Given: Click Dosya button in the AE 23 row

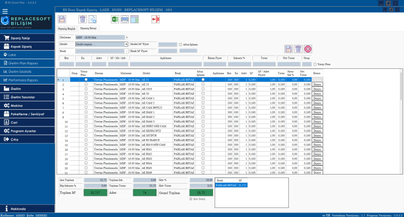Looking at the screenshot, I should click(x=317, y=84).
